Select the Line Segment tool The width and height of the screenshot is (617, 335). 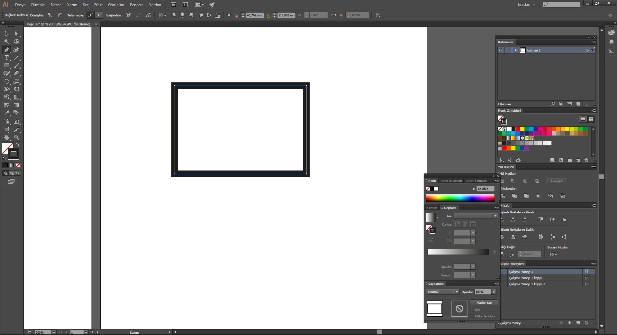[16, 58]
